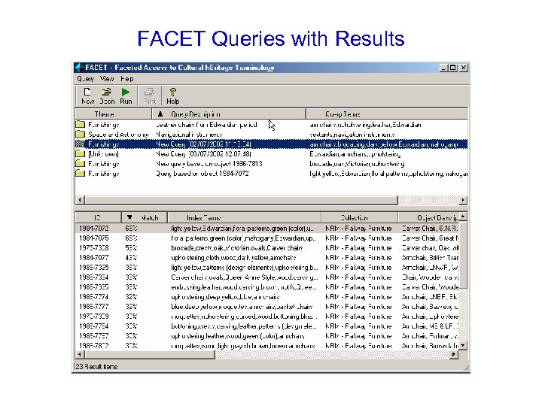Open the Query menu
The image size is (542, 406).
[85, 79]
